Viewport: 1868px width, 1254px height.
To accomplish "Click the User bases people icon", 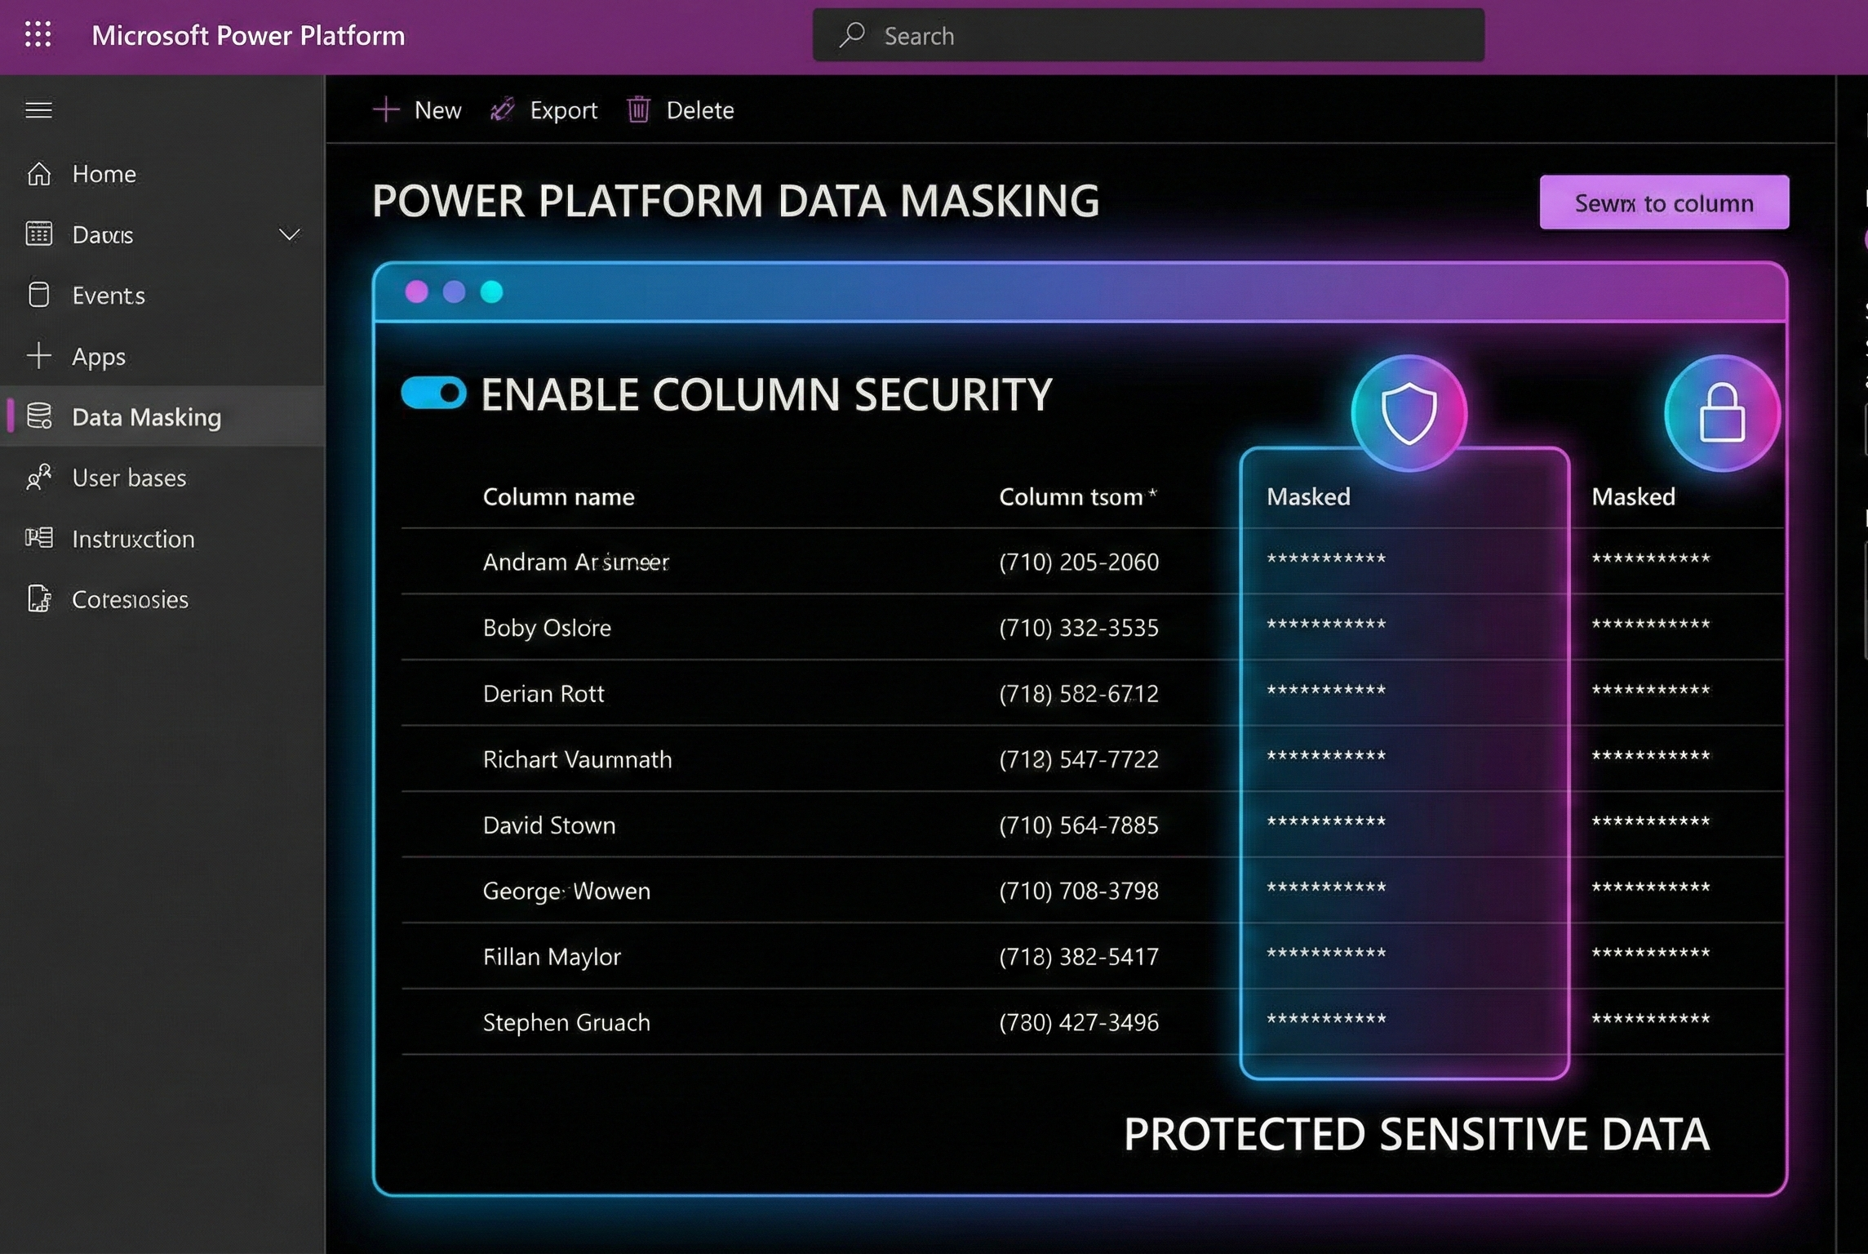I will 38,478.
